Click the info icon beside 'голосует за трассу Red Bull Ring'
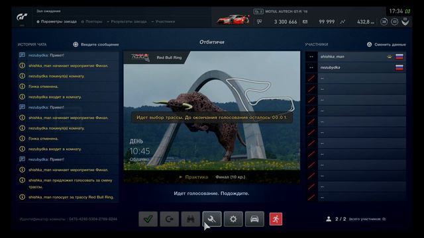The width and height of the screenshot is (424, 238). [x=22, y=197]
